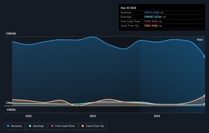Image resolution: width=209 pixels, height=133 pixels.
Task: Click the 2023 x-axis label
Action: pos(93,116)
